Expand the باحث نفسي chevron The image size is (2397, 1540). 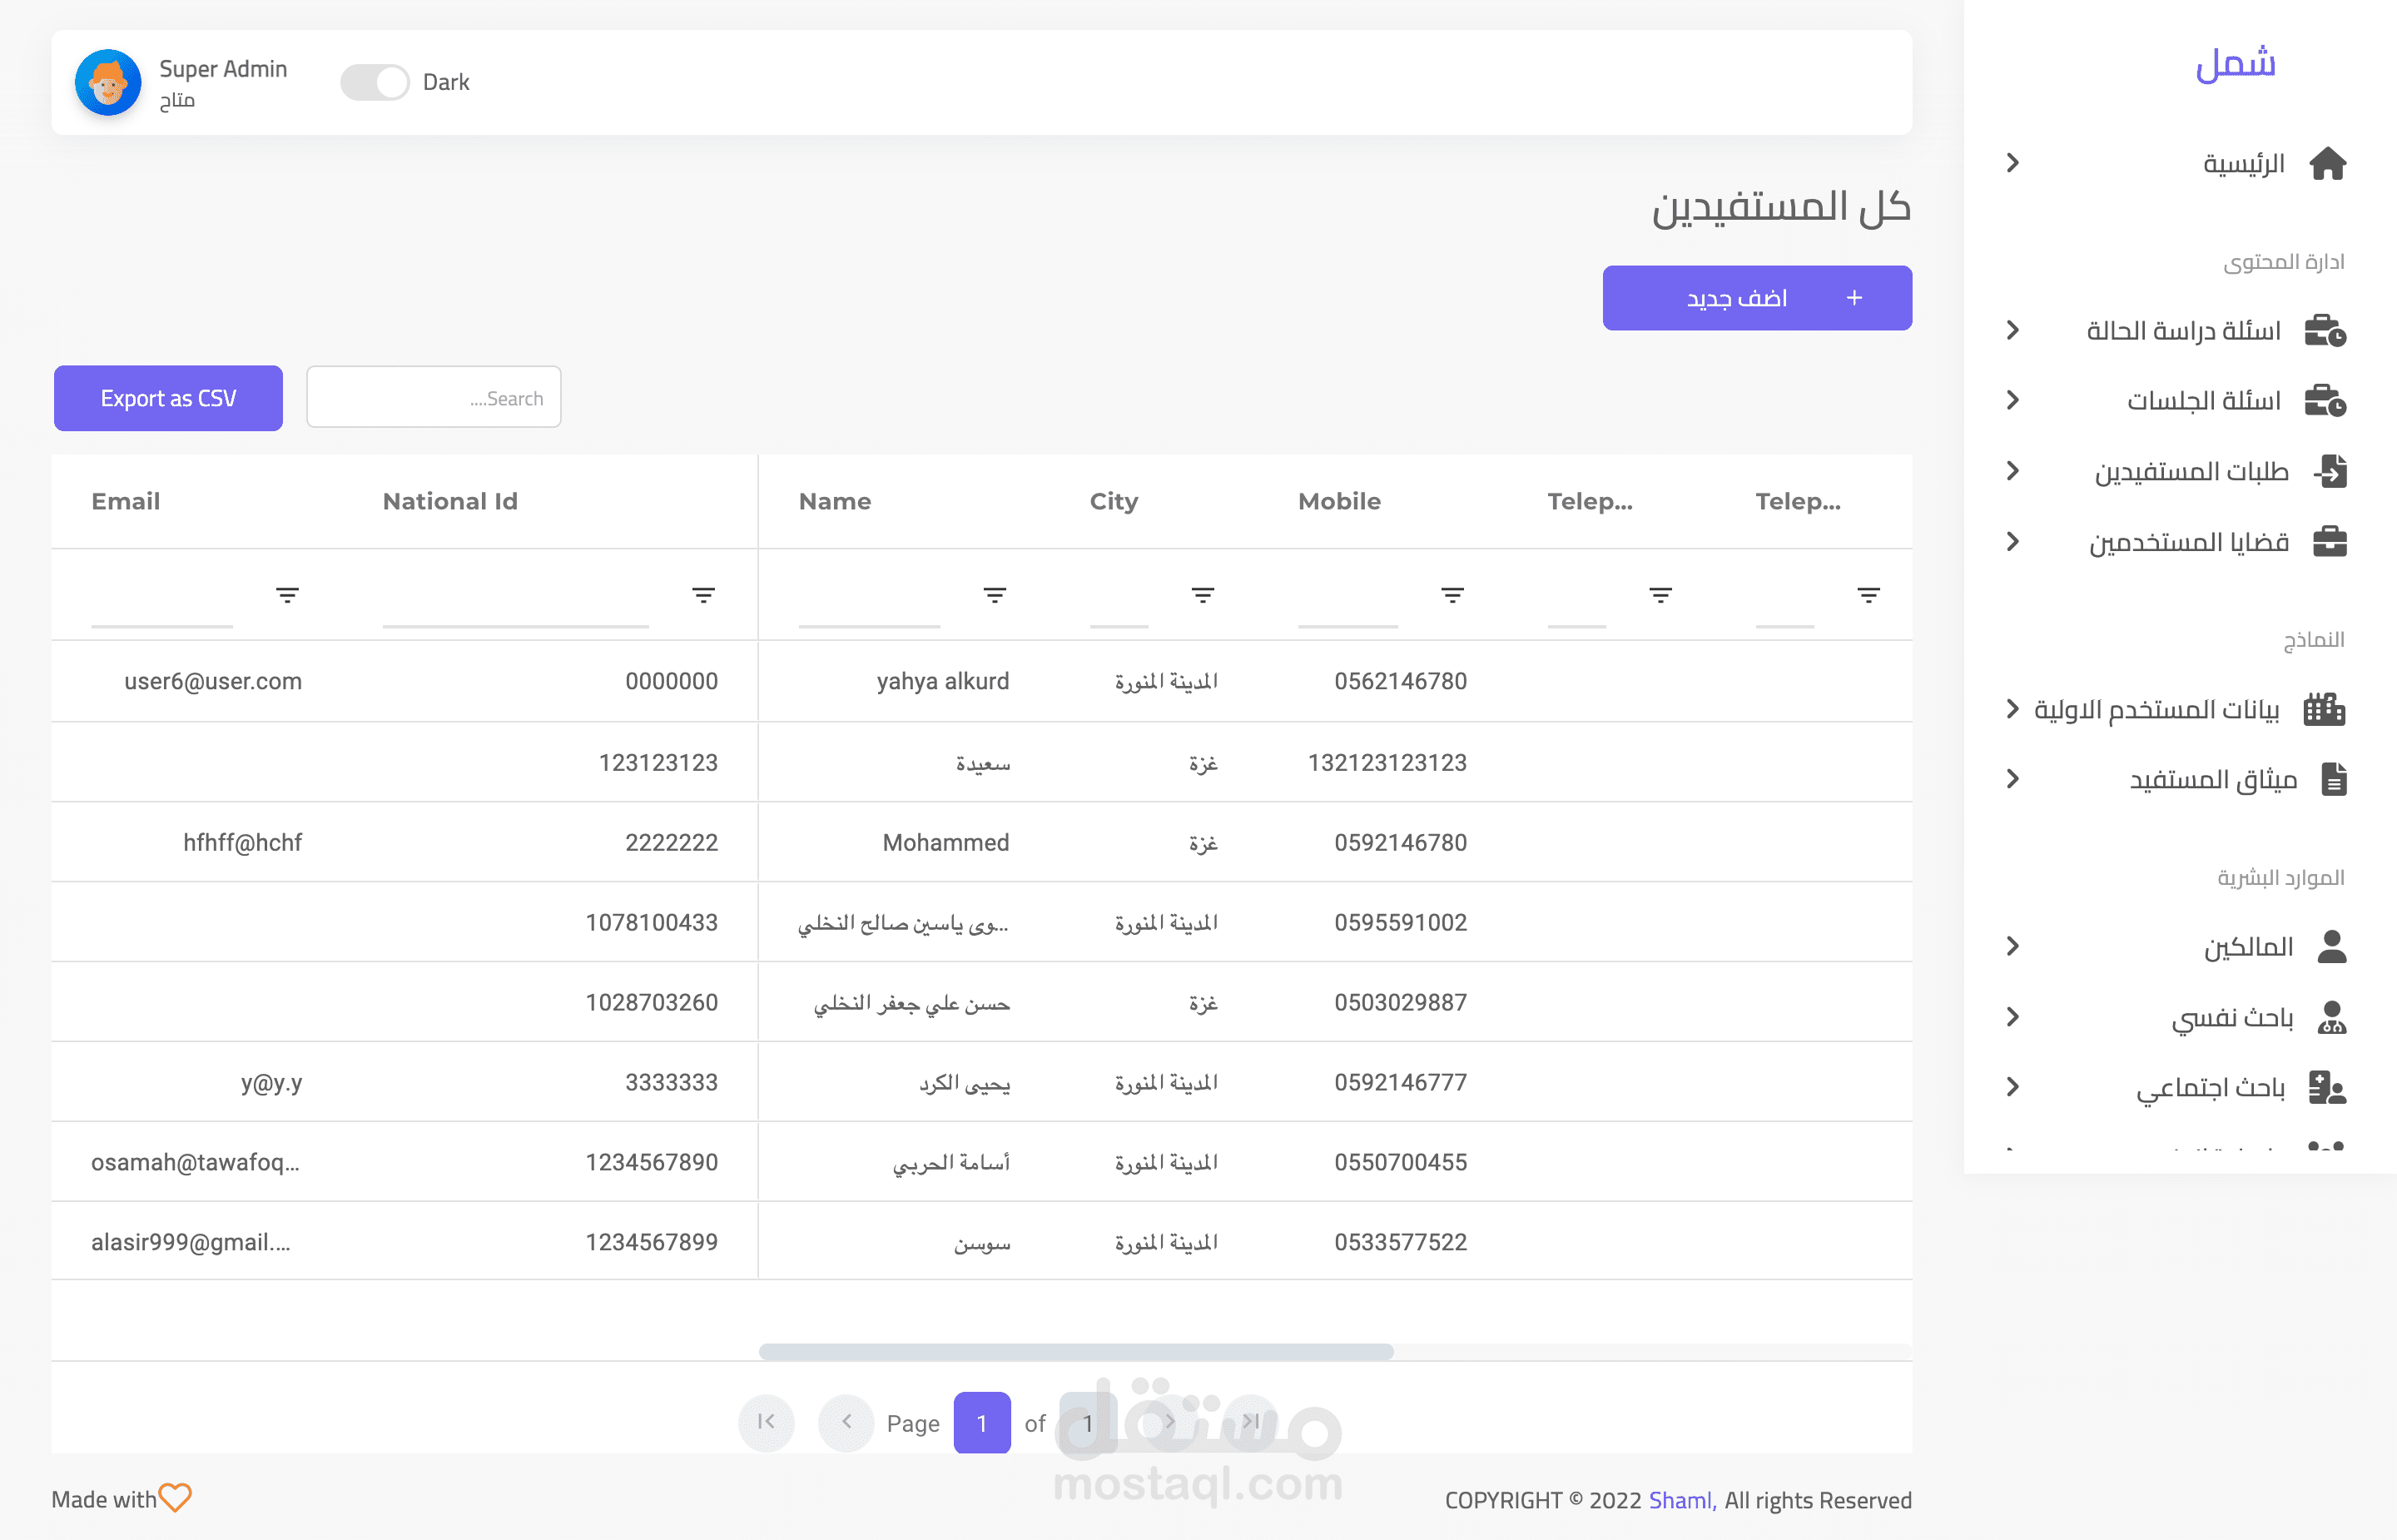point(2013,1017)
